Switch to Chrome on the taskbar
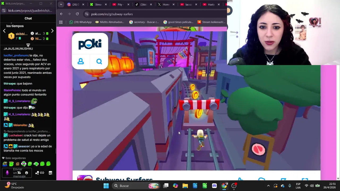The image size is (340, 191). (x=224, y=186)
